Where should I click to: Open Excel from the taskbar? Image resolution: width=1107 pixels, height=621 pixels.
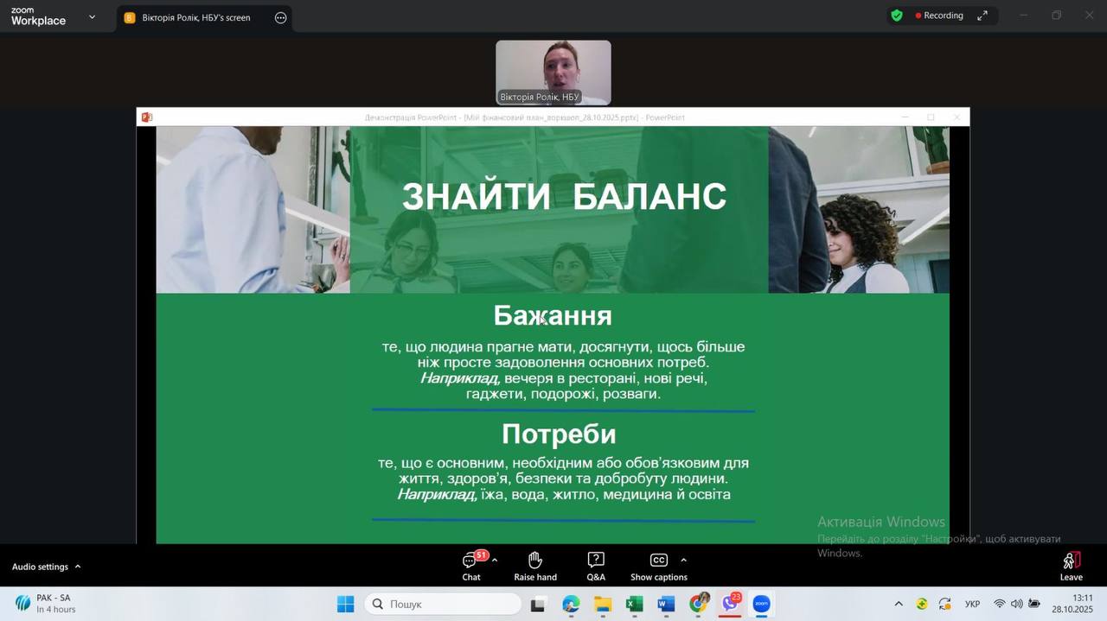[634, 604]
